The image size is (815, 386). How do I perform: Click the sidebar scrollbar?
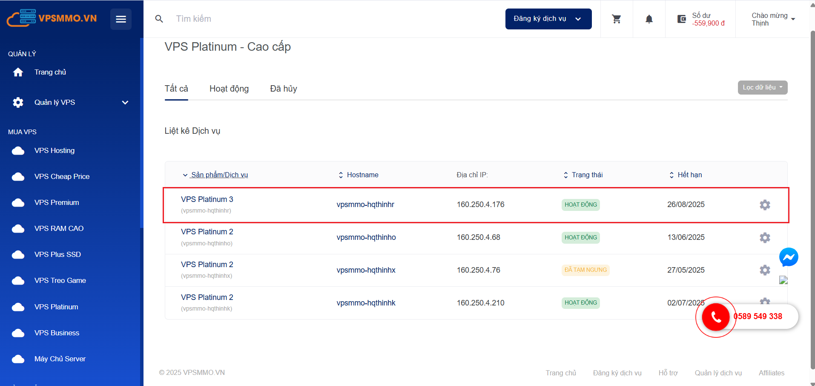coord(141,133)
